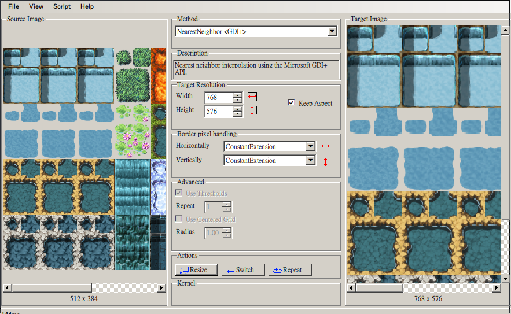Click Target Image vertical scrollbar down arrow

tap(505, 279)
